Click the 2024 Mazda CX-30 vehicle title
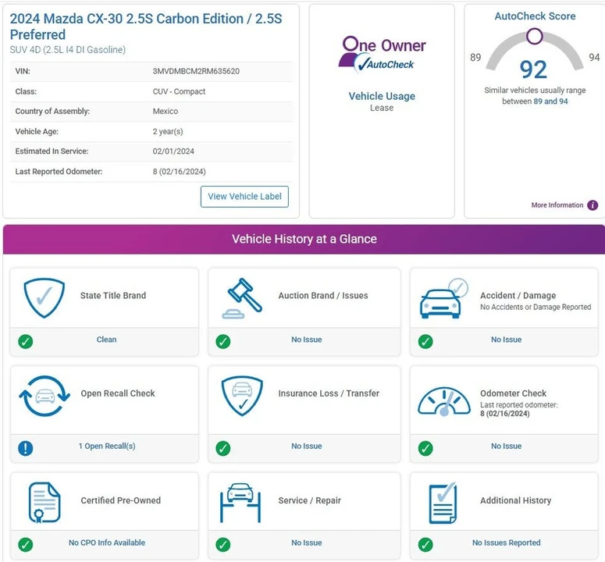This screenshot has width=605, height=562. 146,27
